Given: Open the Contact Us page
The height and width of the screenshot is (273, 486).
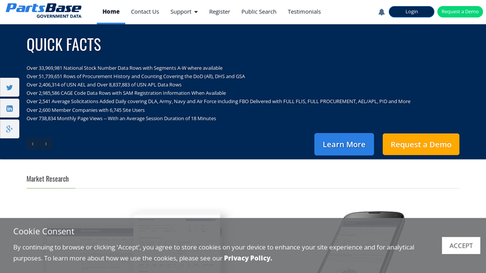Looking at the screenshot, I should click(x=145, y=12).
